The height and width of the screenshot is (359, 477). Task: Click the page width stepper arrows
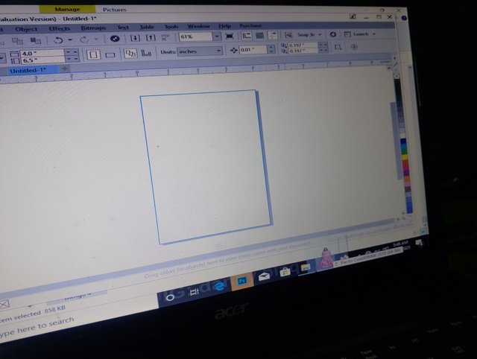click(x=72, y=53)
